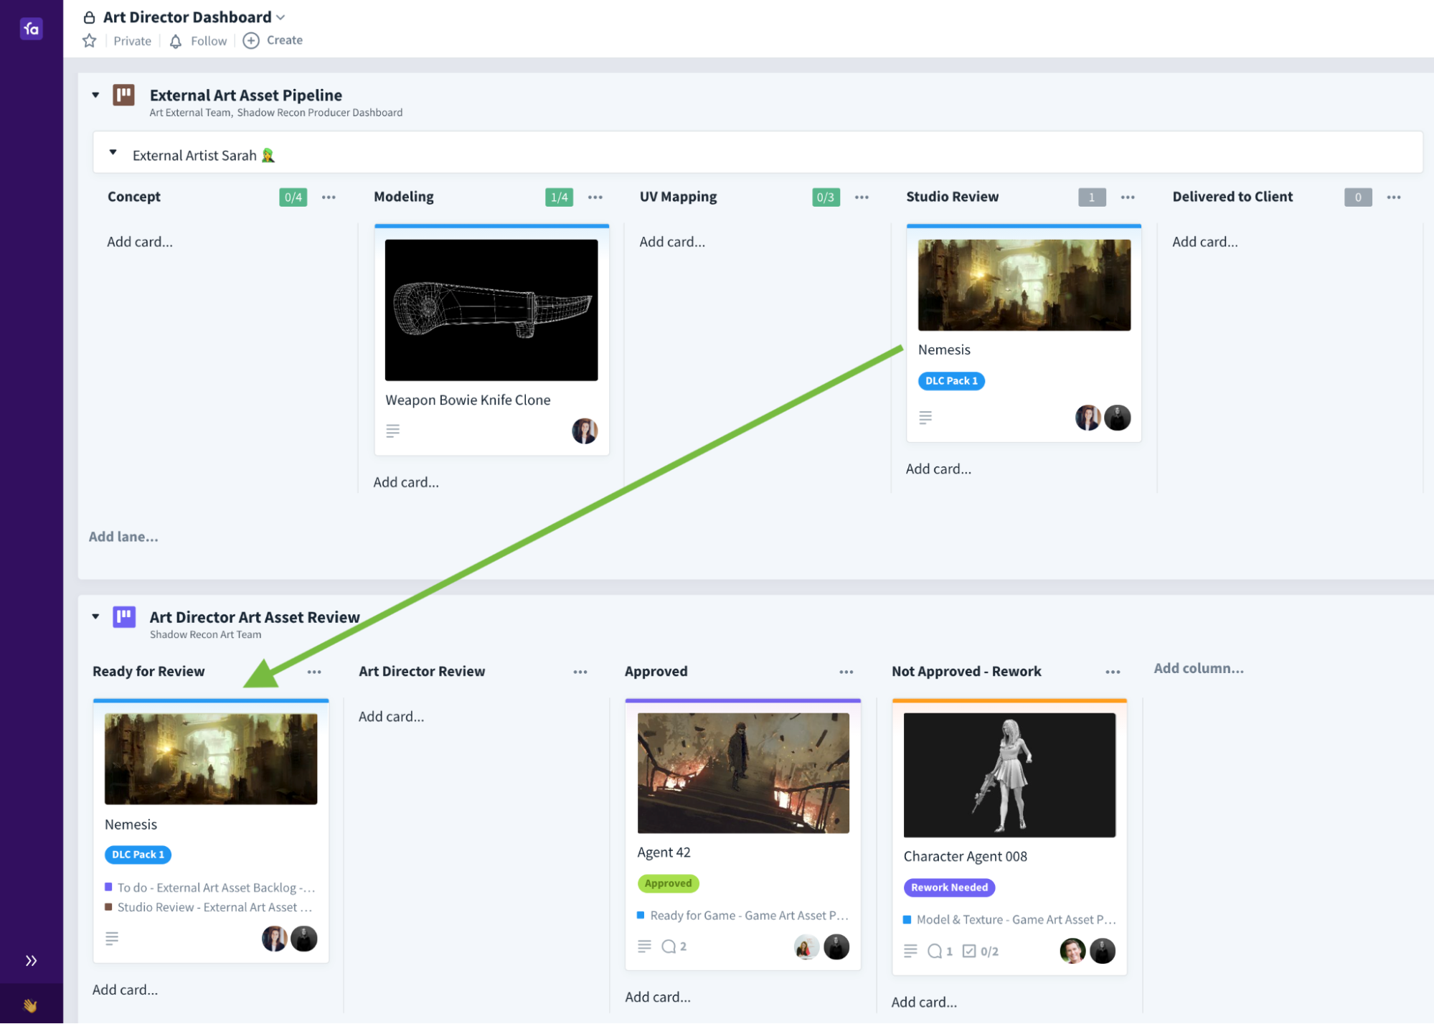Click the description icon on the Nemesis card
The height and width of the screenshot is (1024, 1434).
925,417
